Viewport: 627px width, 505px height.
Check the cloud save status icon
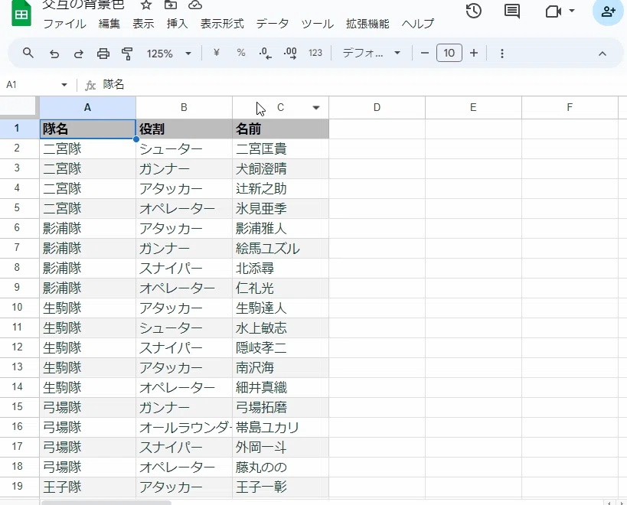point(195,5)
